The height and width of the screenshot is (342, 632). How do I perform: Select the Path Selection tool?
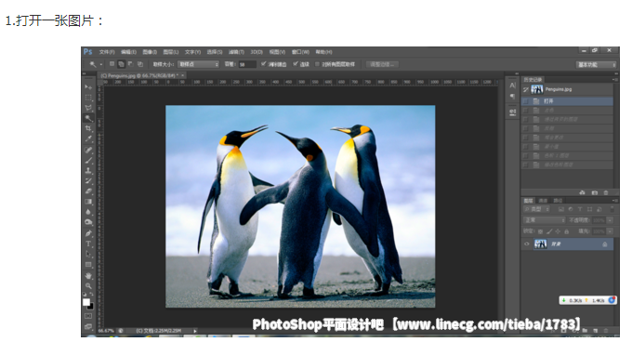[x=88, y=255]
